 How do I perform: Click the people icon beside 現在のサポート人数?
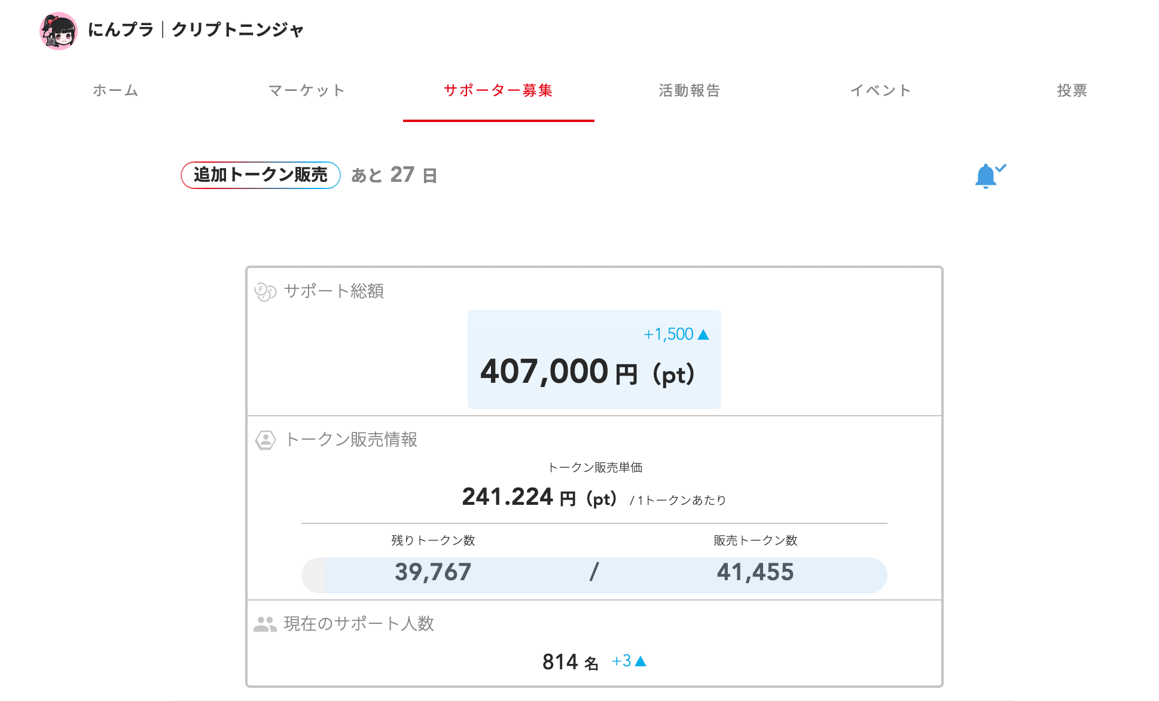point(265,624)
